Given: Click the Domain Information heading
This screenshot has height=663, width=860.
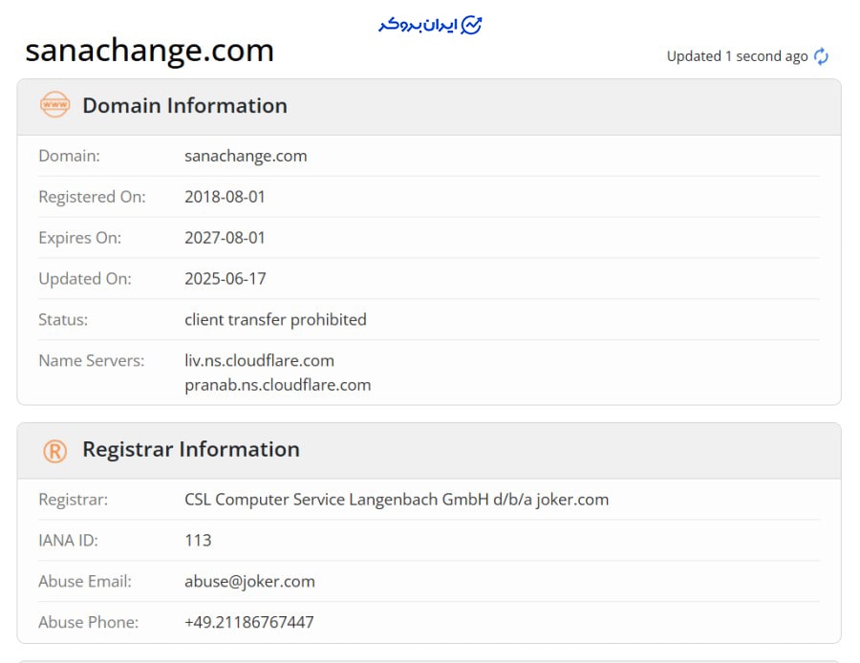Looking at the screenshot, I should [x=184, y=105].
